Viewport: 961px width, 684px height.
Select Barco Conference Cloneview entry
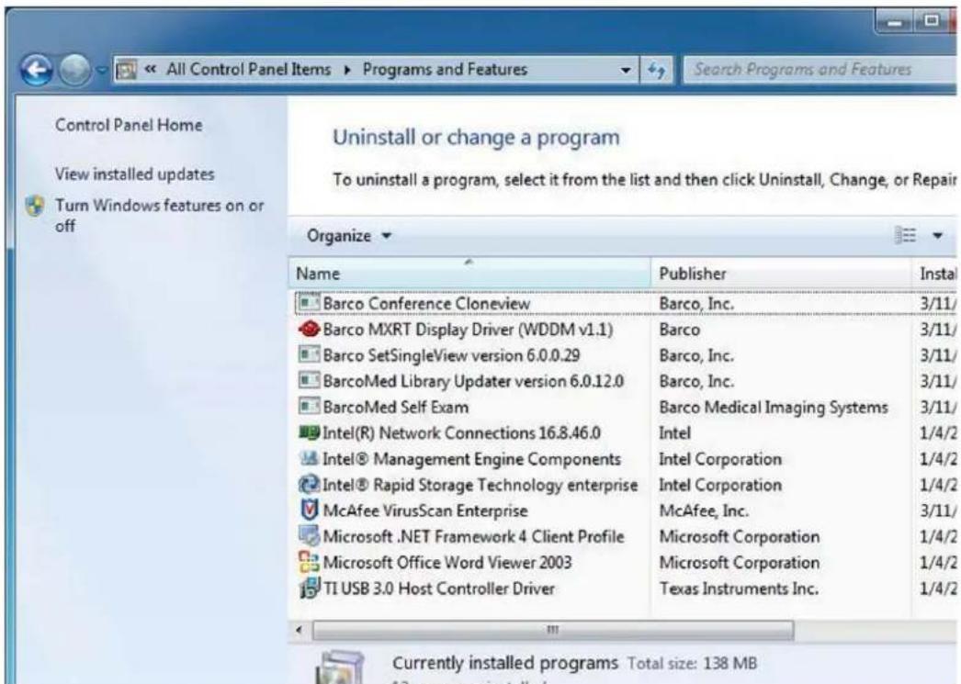tap(426, 303)
